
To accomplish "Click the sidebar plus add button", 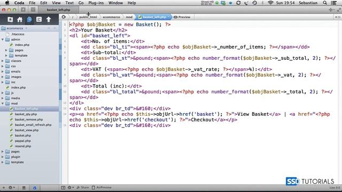I will point(4,187).
